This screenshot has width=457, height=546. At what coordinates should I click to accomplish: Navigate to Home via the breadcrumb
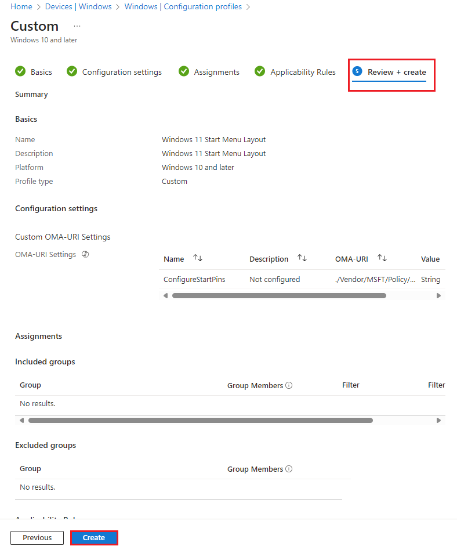point(21,6)
